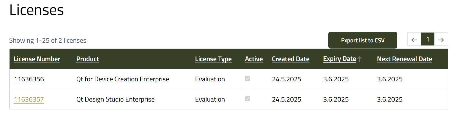The height and width of the screenshot is (117, 450).
Task: Go to the next page arrow
Action: [x=441, y=39]
